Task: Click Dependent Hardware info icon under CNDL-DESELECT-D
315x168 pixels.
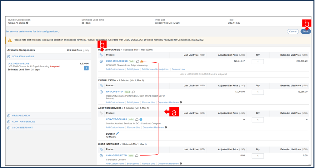Action: 181,164
